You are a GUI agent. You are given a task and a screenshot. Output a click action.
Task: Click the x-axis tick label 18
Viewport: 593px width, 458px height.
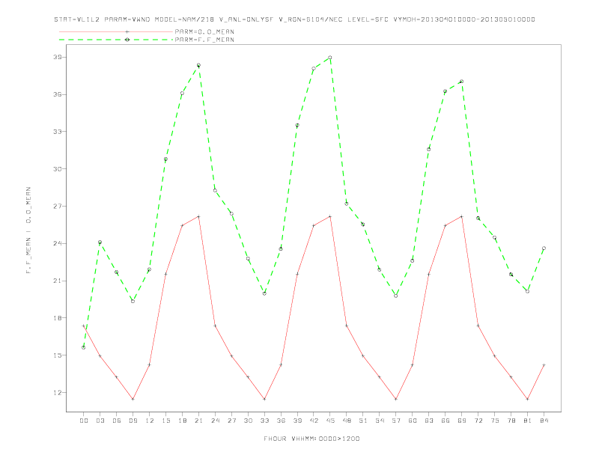click(182, 421)
